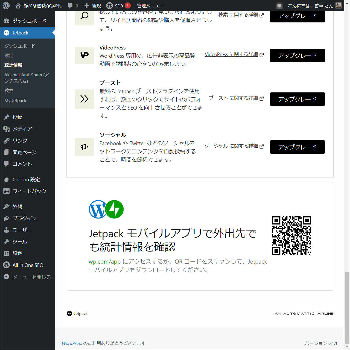Open Jetpack 検索 submenu item
350x350 pixels.
(9, 90)
